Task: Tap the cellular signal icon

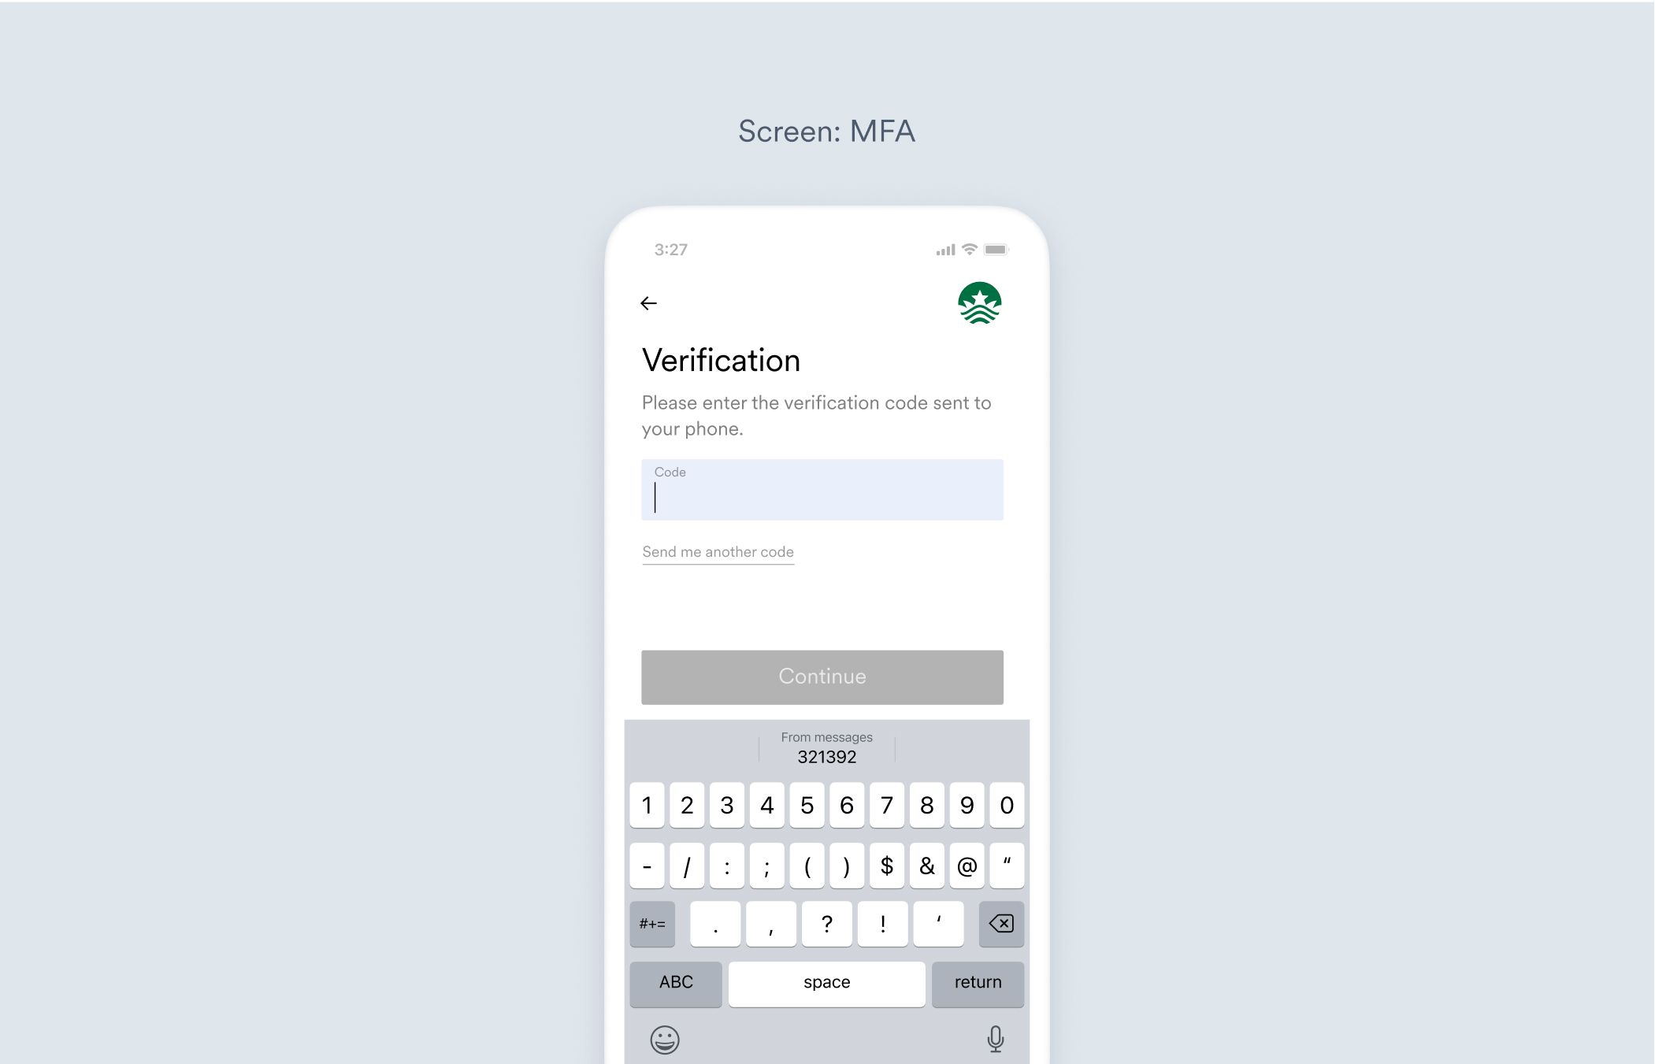Action: (x=944, y=250)
